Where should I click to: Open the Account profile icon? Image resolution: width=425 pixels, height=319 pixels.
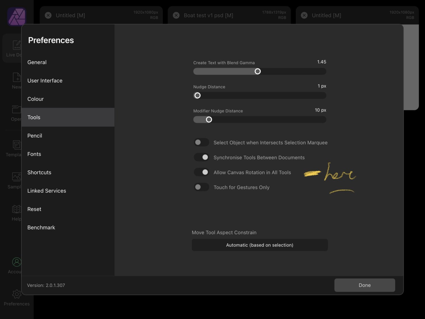point(16,262)
